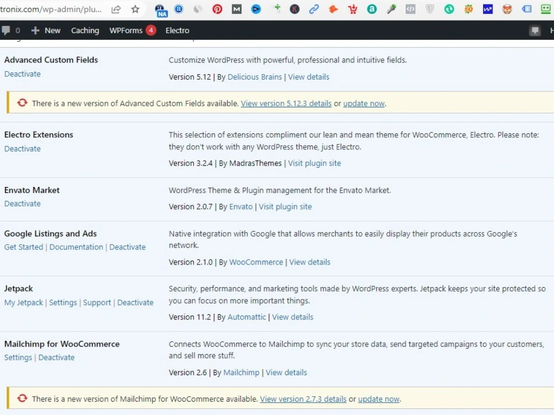
Task: Open the orange fox-face extension
Action: [507, 9]
